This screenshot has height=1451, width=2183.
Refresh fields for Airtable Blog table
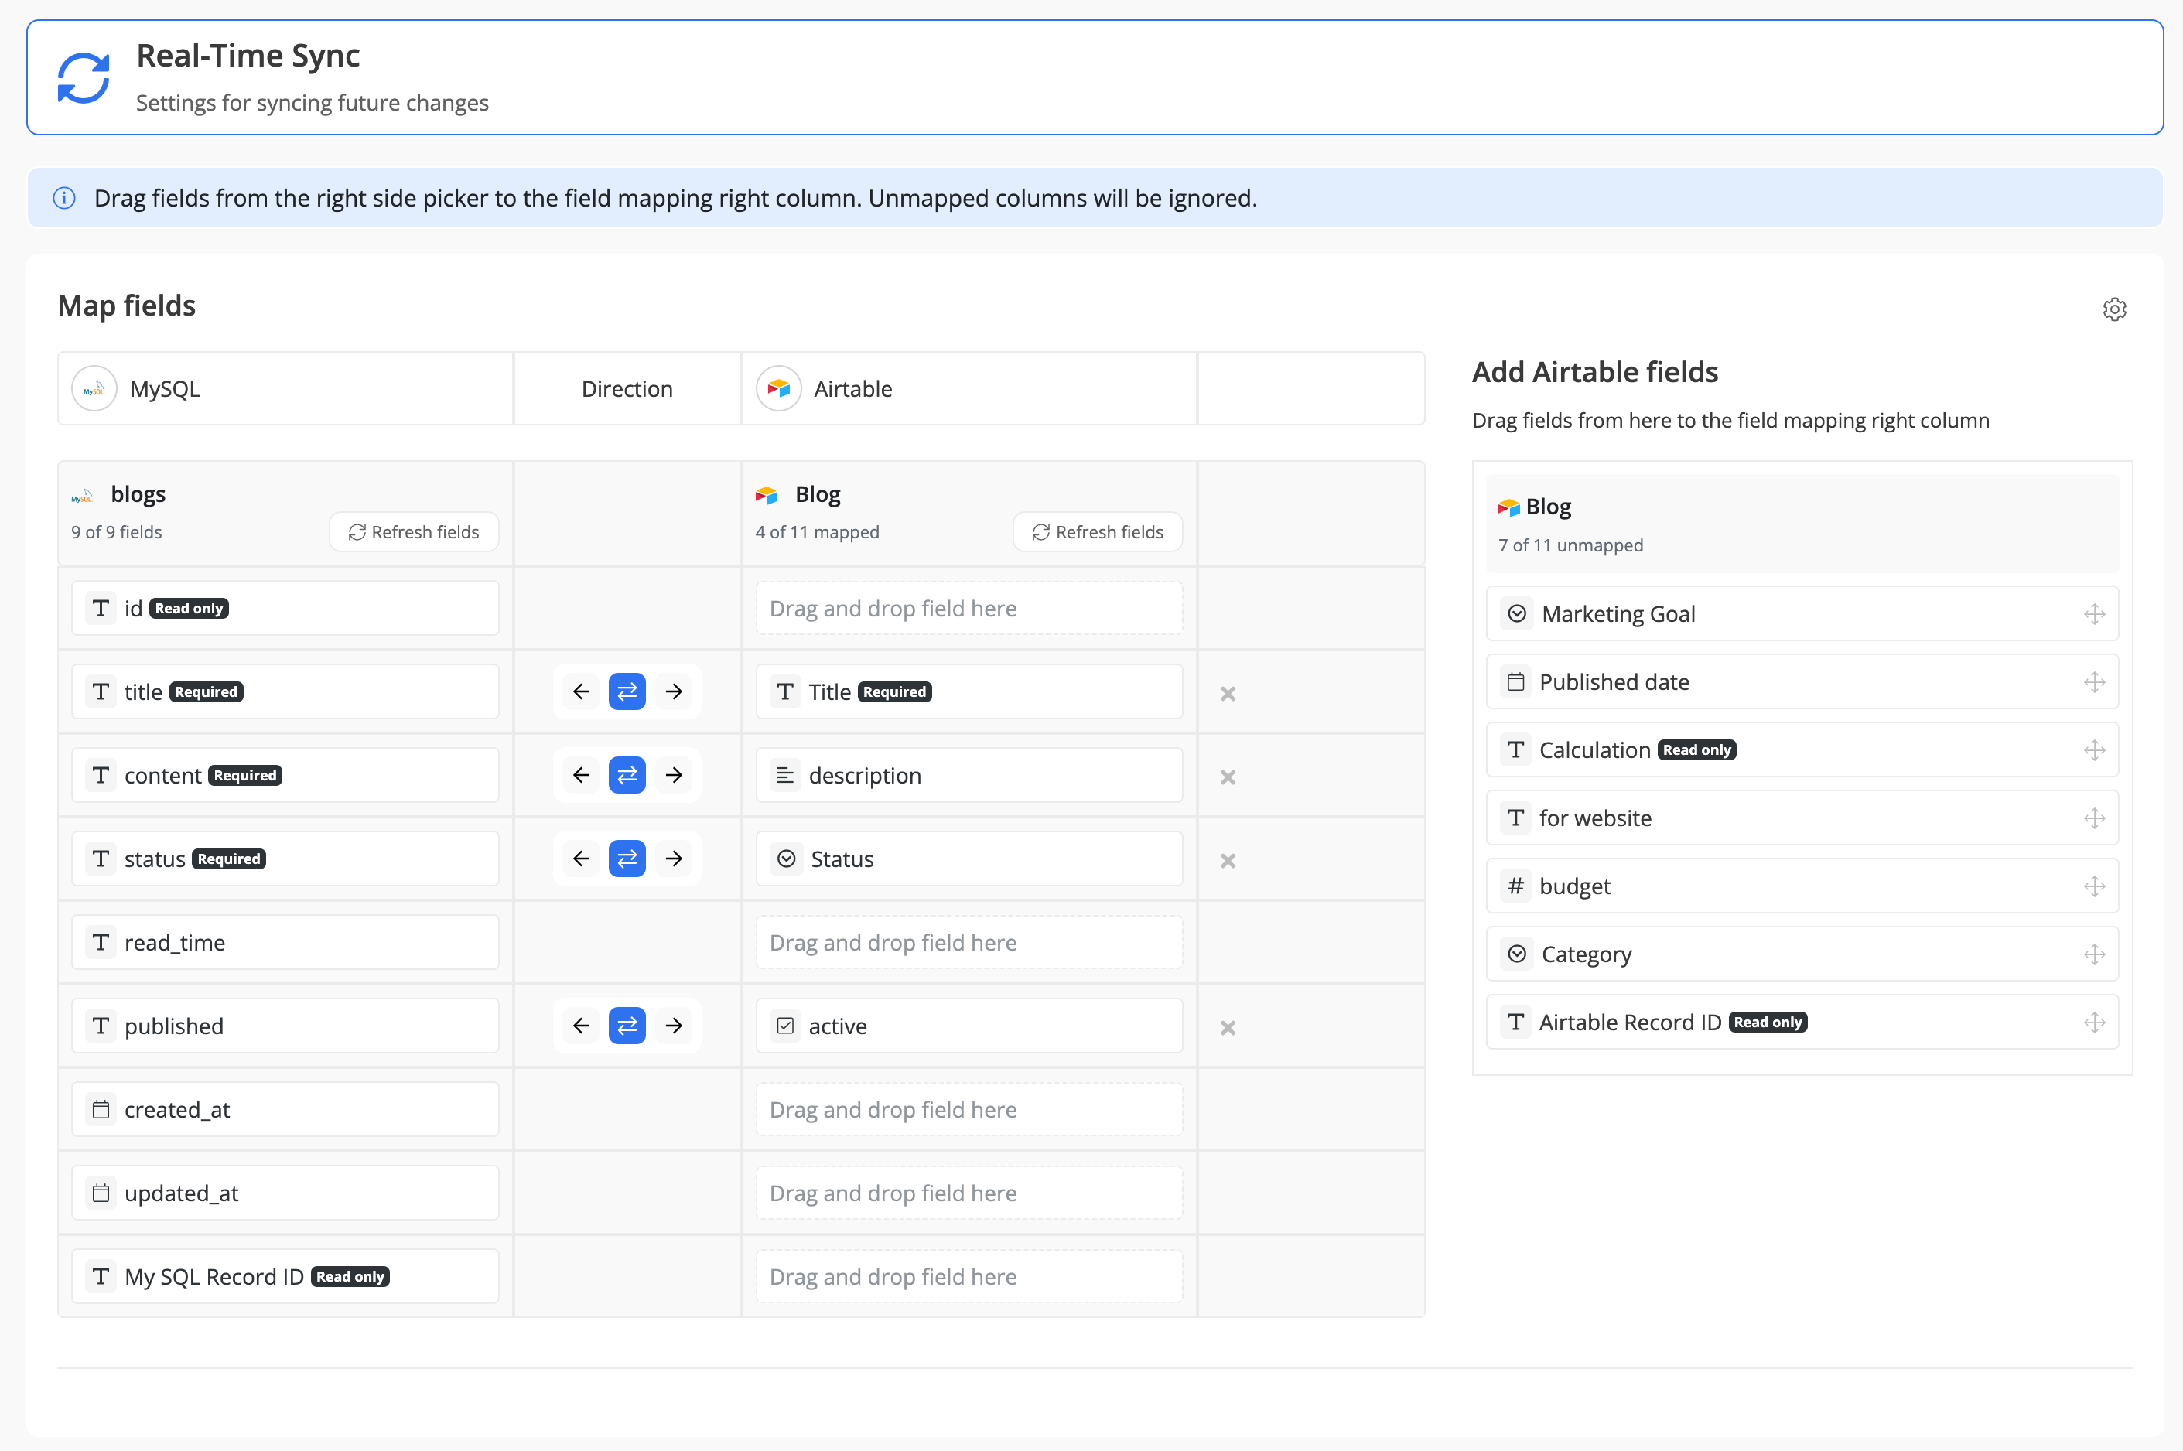[x=1098, y=532]
